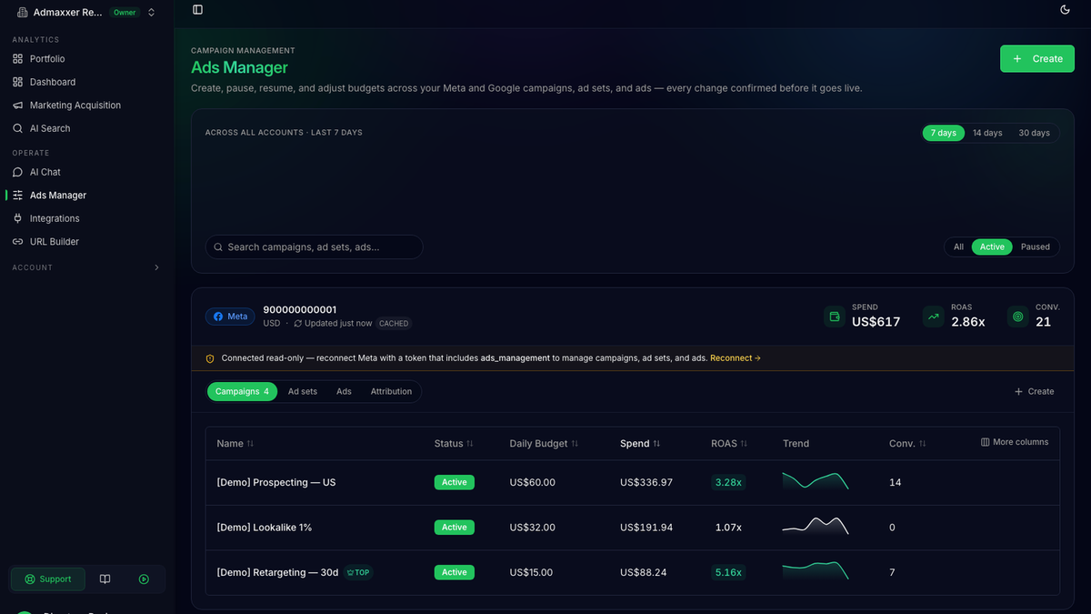
Task: Sort table by Status column
Action: 454,444
